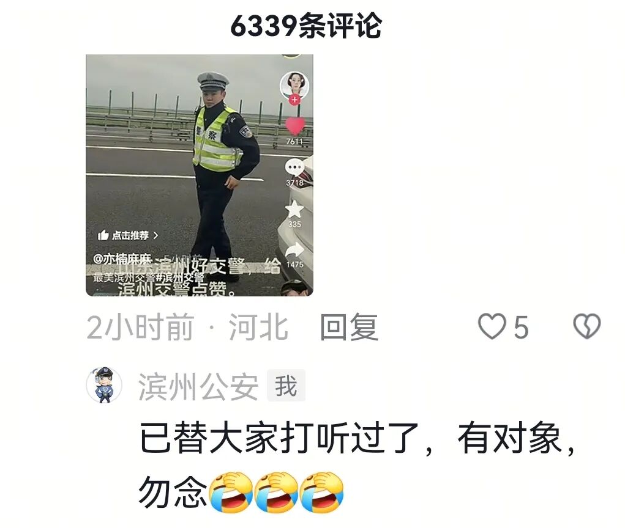Tap the red plus follow badge

[294, 100]
